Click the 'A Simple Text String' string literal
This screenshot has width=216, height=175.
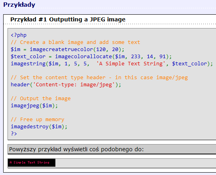click(131, 64)
